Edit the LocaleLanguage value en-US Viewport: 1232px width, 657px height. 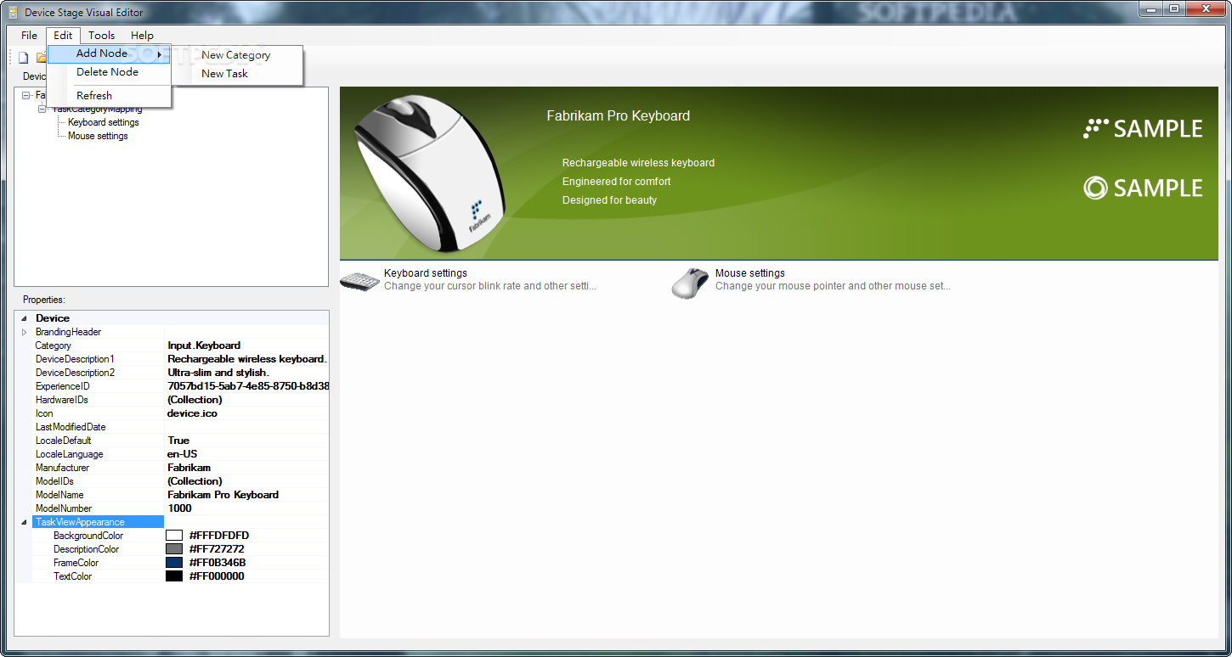pos(247,454)
